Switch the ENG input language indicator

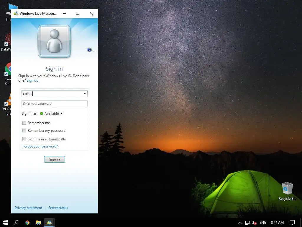point(263,223)
